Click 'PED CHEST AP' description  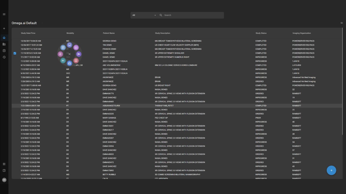(161, 118)
